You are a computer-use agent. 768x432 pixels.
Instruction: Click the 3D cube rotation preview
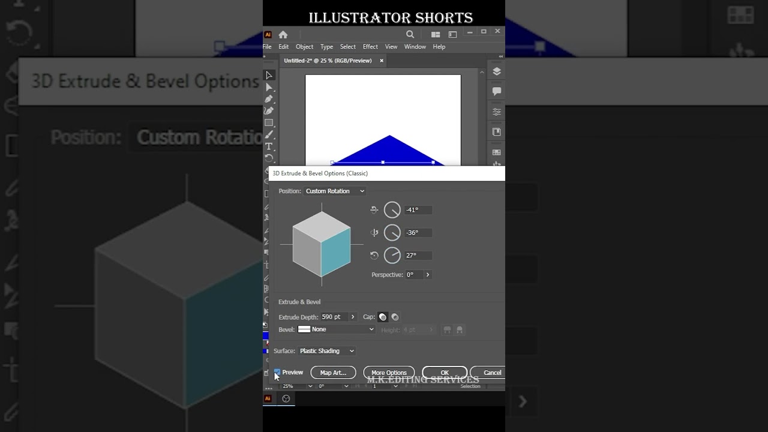click(322, 245)
